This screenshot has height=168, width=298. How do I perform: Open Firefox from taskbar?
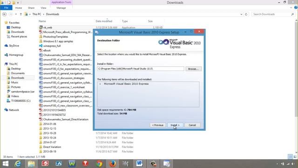[112, 164]
